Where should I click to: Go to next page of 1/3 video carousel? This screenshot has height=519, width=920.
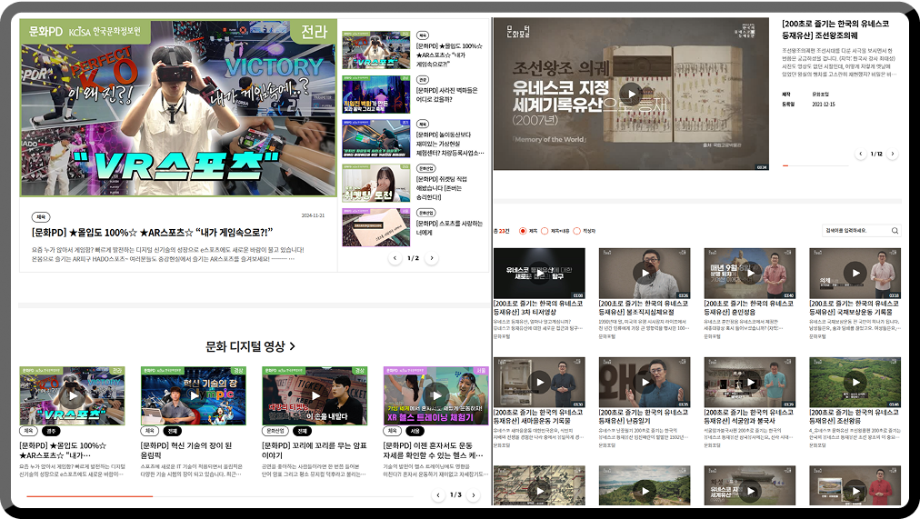point(474,495)
